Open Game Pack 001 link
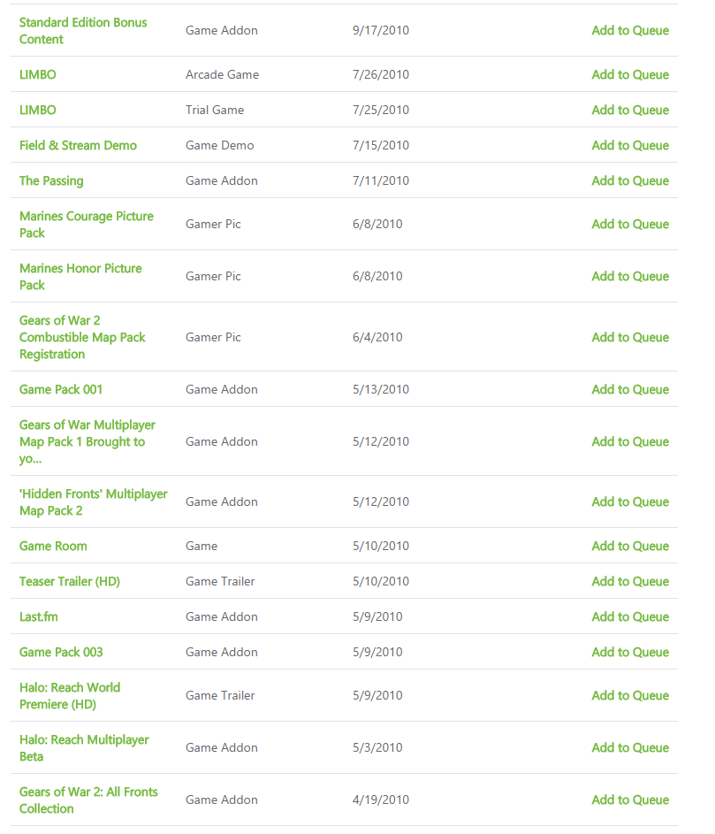 [x=61, y=389]
